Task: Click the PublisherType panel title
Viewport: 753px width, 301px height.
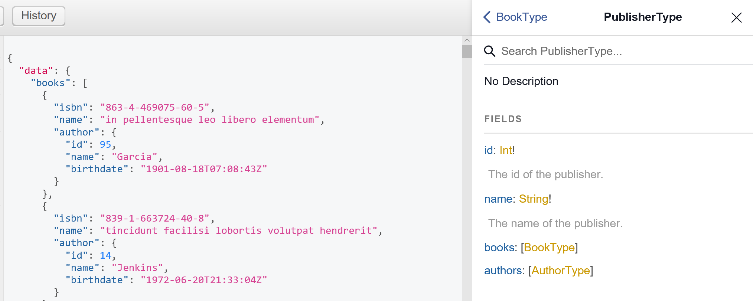Action: click(x=642, y=17)
